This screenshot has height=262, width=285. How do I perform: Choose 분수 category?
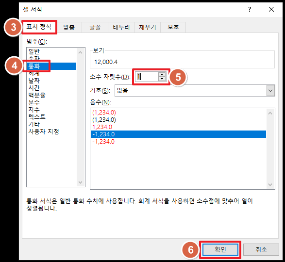(51, 102)
